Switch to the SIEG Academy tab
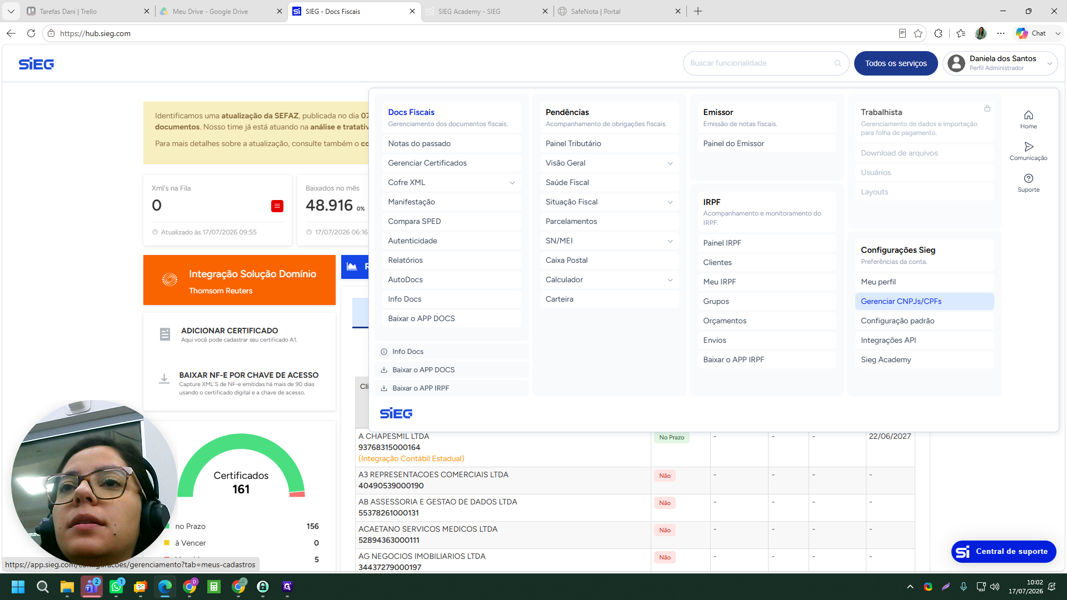This screenshot has width=1067, height=600. click(486, 11)
